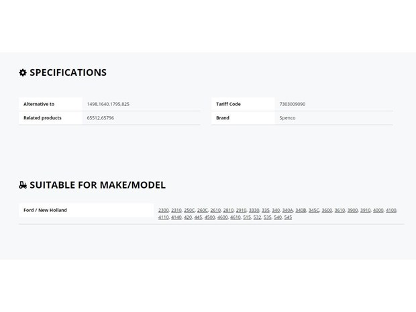This screenshot has height=312, width=416.
Task: Click the 340A model link
Action: coord(288,210)
